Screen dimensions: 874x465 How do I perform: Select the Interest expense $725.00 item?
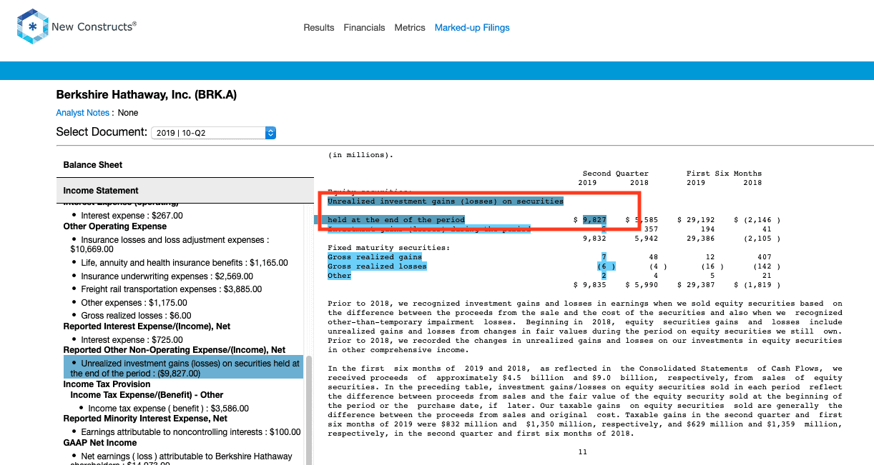[x=132, y=340]
